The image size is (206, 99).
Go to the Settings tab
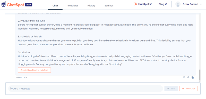tap(109, 6)
